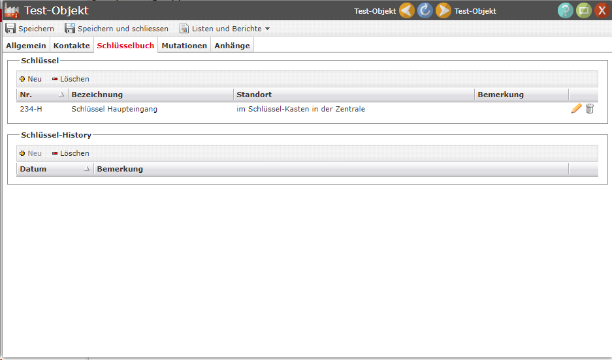
Task: Sort keys by the Nr. column header
Action: [42, 95]
